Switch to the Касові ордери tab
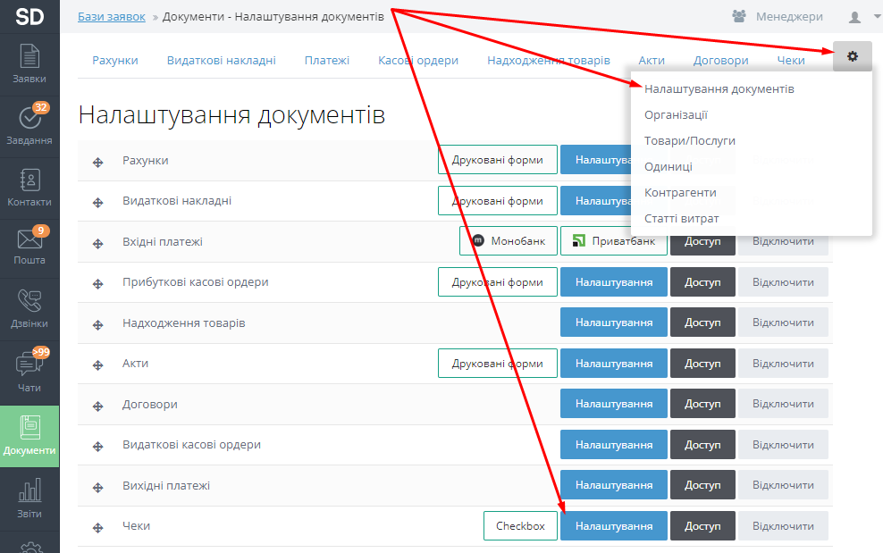The height and width of the screenshot is (553, 883). tap(417, 61)
